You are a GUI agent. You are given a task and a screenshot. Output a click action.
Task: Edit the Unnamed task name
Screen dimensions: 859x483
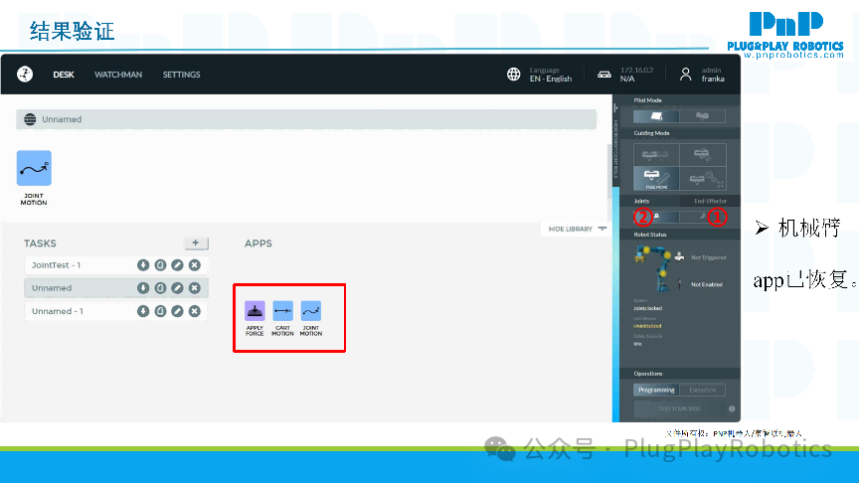pyautogui.click(x=177, y=288)
